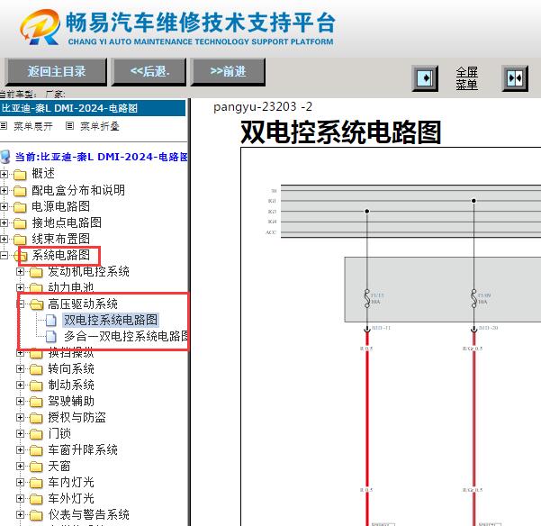Open the 全屏菜单 link
541x526 pixels.
[466, 78]
